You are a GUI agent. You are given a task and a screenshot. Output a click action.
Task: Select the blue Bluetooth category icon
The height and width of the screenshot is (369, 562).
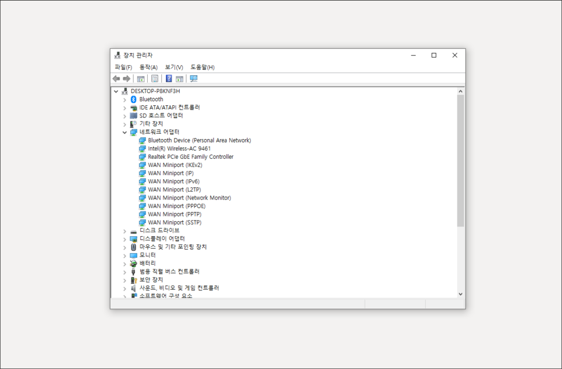click(133, 100)
